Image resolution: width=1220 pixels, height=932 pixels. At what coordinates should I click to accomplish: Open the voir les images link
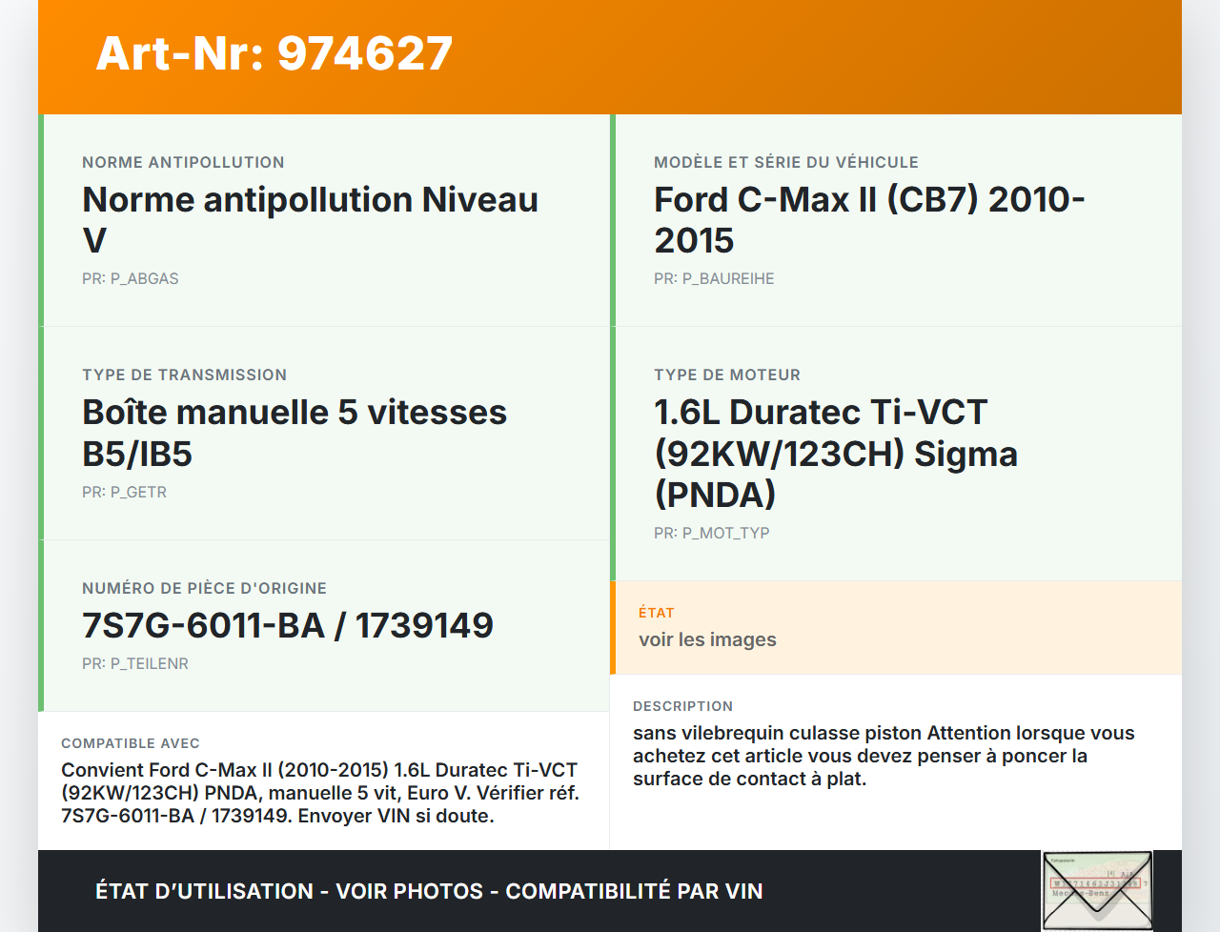(x=707, y=639)
